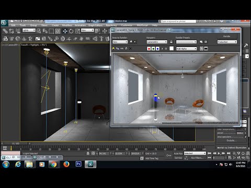Open the Create menu
Viewport: 251px width, 188px height.
(55, 26)
